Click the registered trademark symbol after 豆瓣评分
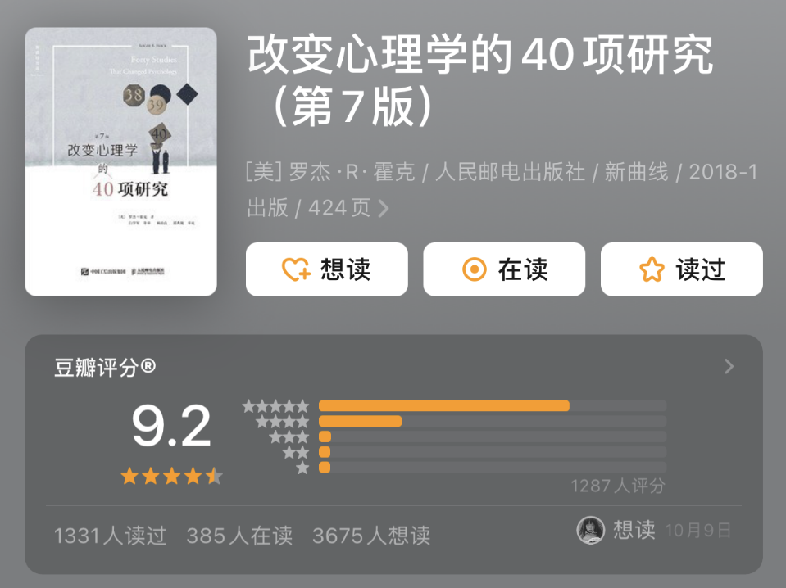 tap(148, 366)
